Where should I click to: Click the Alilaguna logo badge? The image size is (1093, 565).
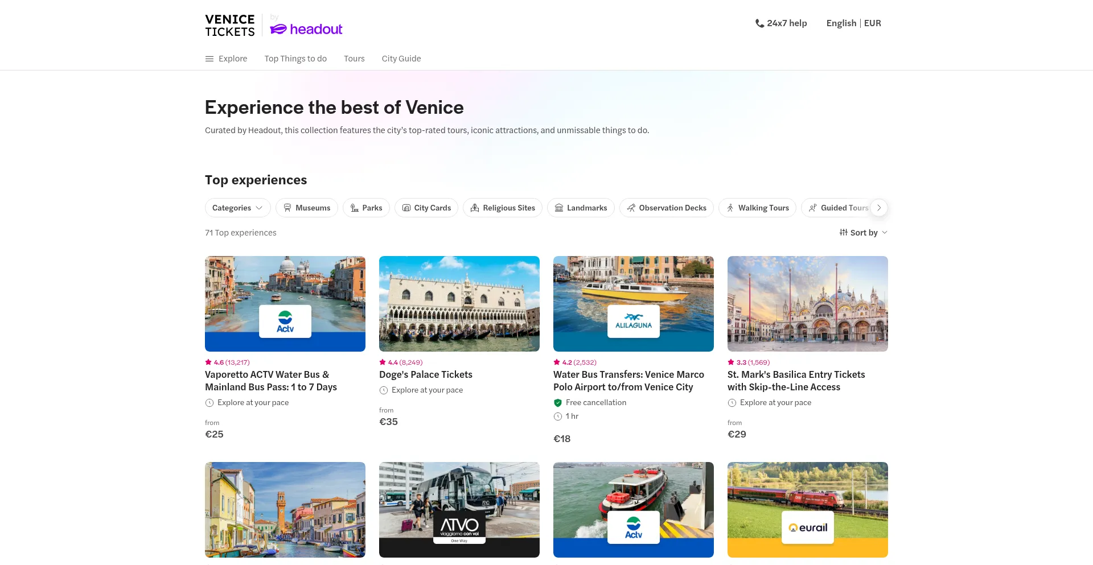(634, 321)
